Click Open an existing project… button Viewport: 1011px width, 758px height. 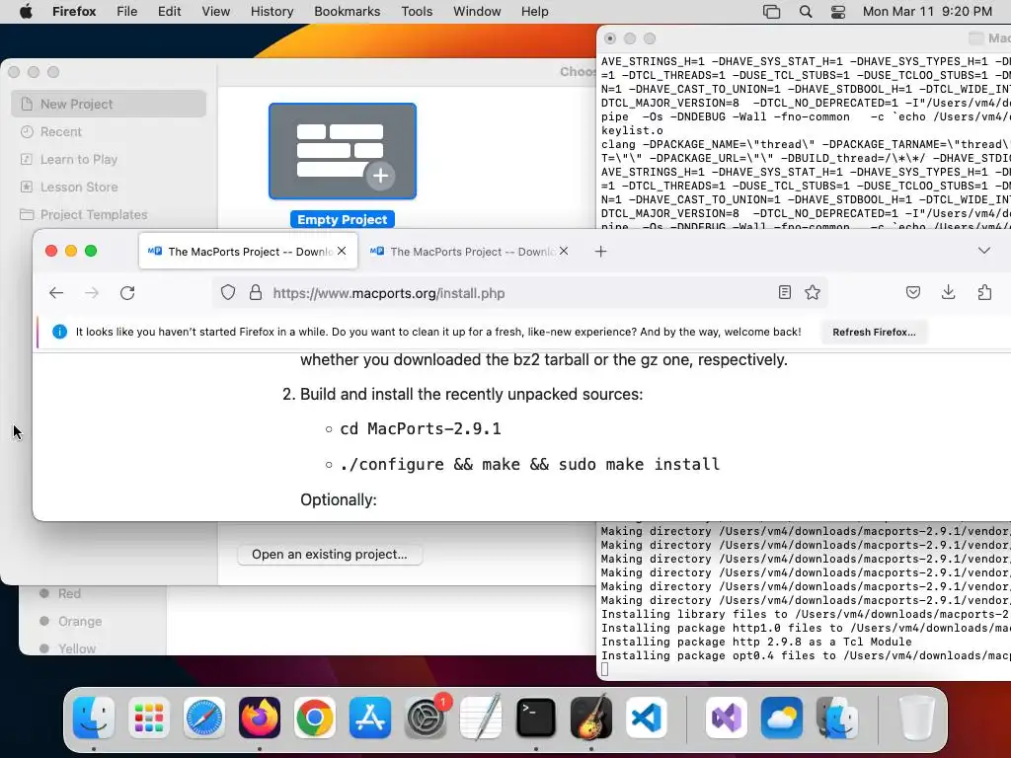click(x=330, y=555)
